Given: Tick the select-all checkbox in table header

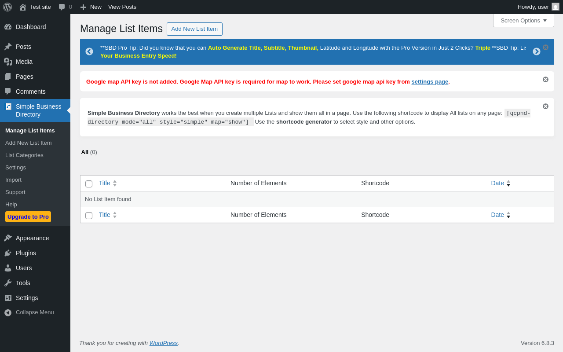Looking at the screenshot, I should tap(89, 184).
